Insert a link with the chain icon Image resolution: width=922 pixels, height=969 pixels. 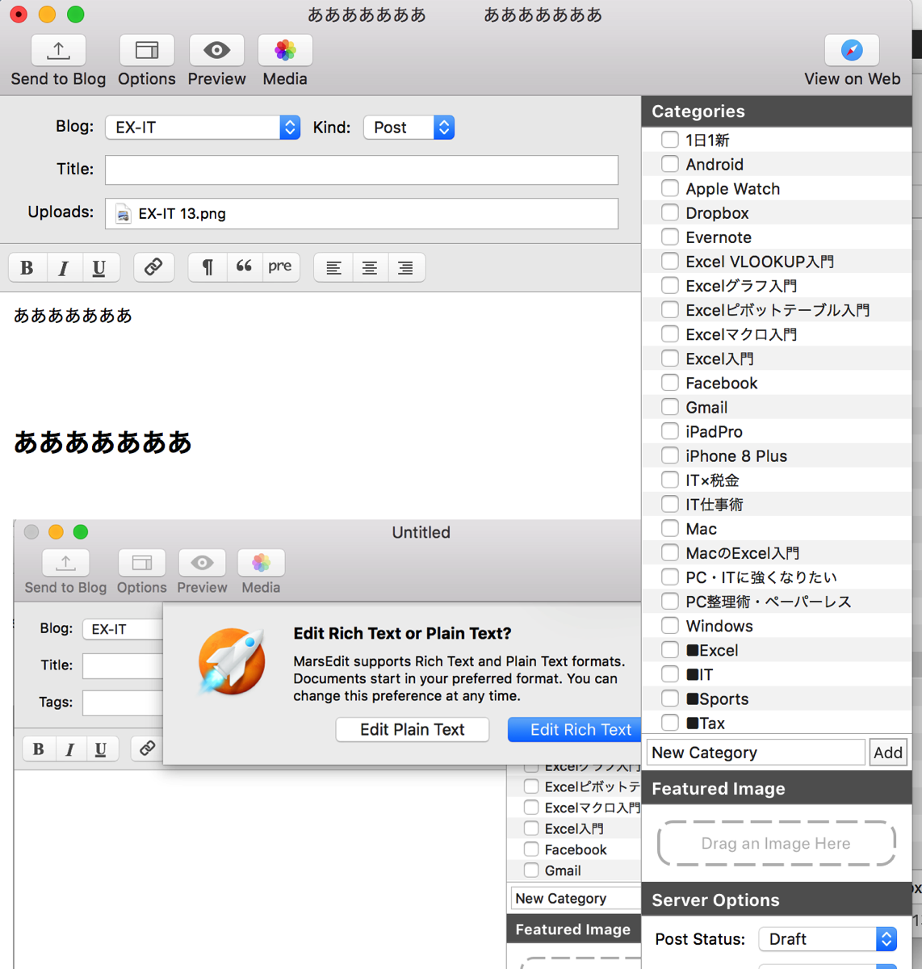(x=153, y=267)
